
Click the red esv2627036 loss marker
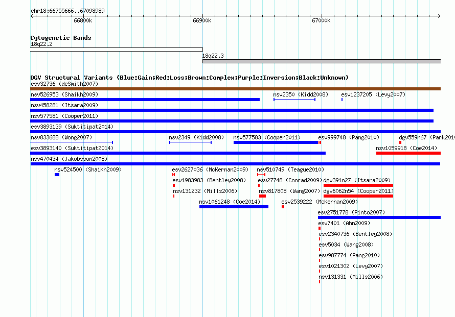pyautogui.click(x=173, y=175)
